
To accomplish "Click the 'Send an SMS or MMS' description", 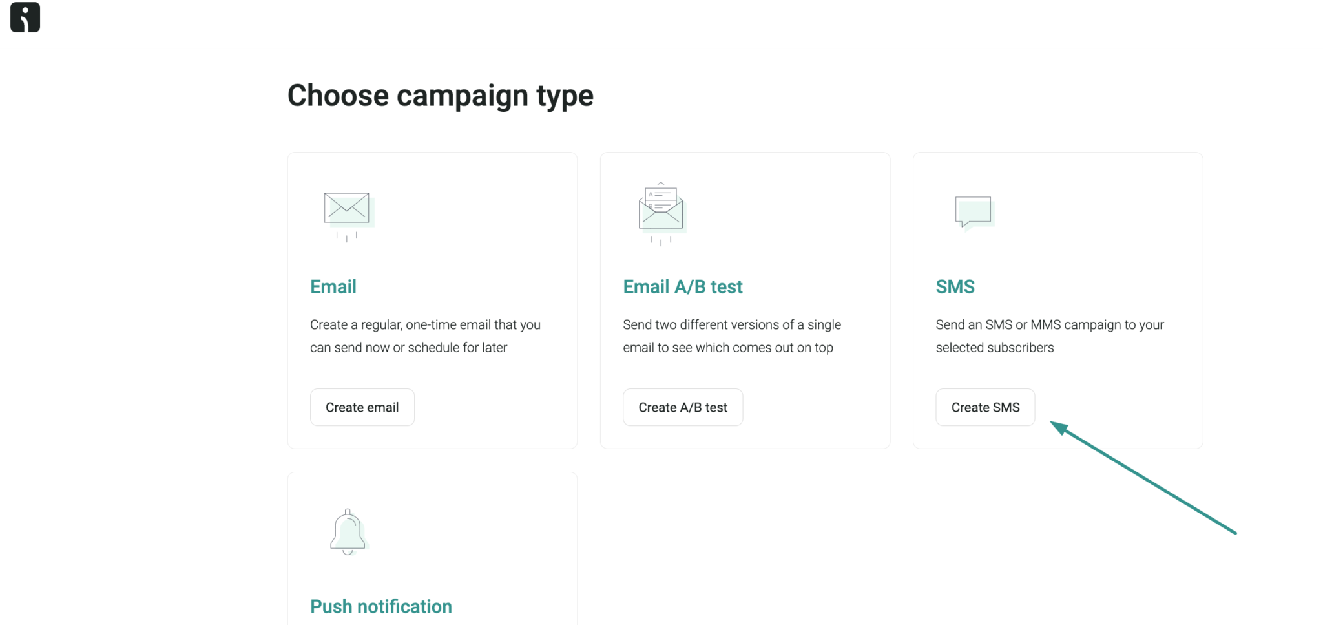I will pos(1050,336).
